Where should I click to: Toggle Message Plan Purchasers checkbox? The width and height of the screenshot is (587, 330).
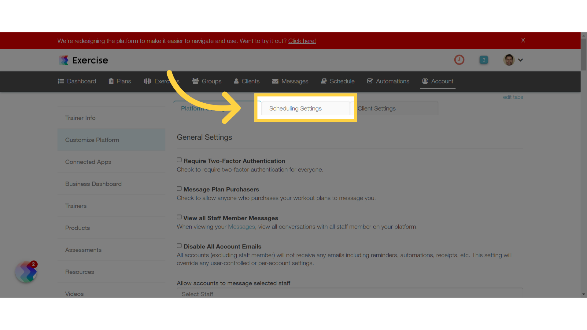(x=179, y=188)
